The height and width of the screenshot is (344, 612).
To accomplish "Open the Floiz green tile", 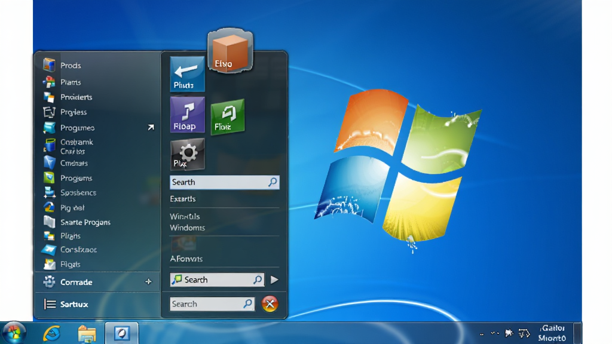I will 228,116.
